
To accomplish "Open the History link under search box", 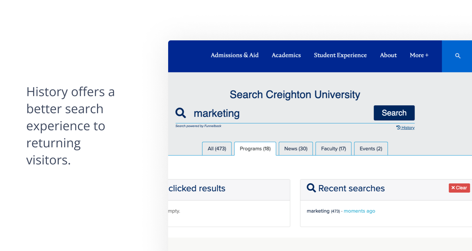I will point(408,128).
